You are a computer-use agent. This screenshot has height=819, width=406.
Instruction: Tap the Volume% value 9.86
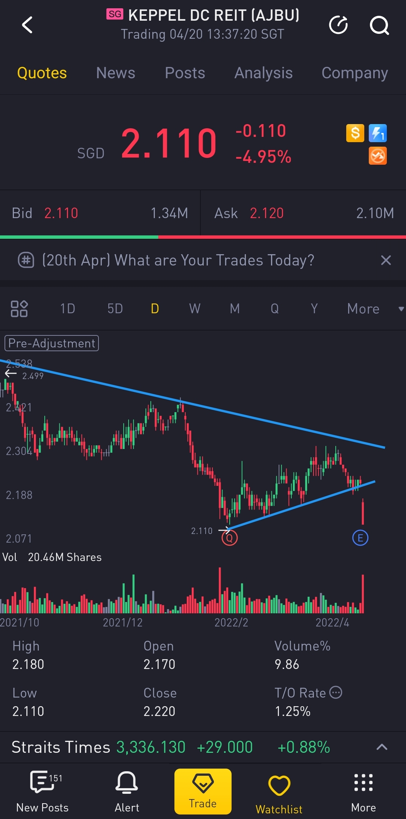[x=287, y=664]
